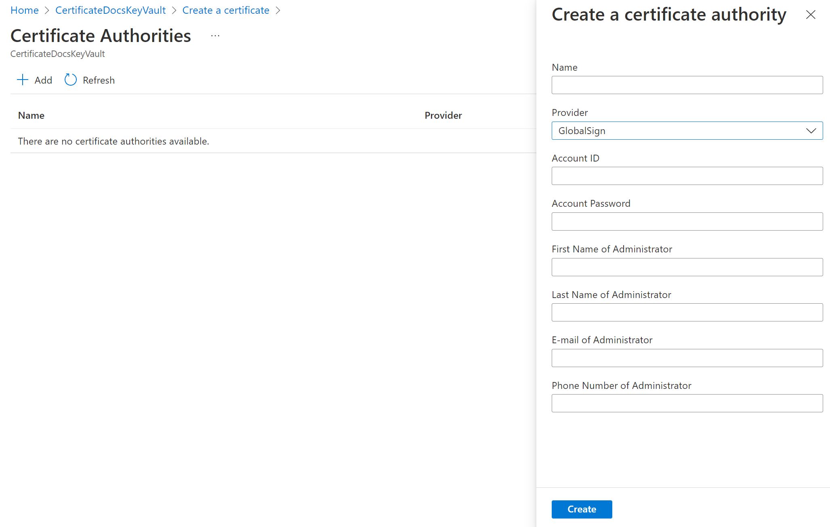Select GlobalSign from Provider dropdown
The width and height of the screenshot is (830, 527).
pos(687,130)
